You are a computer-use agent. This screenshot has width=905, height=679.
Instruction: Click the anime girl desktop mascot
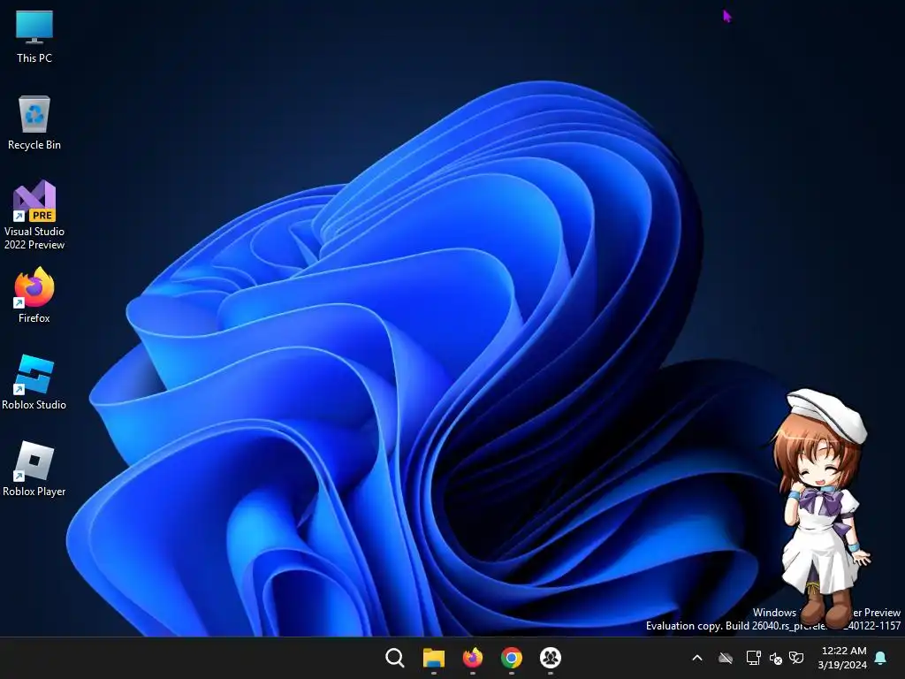821,508
